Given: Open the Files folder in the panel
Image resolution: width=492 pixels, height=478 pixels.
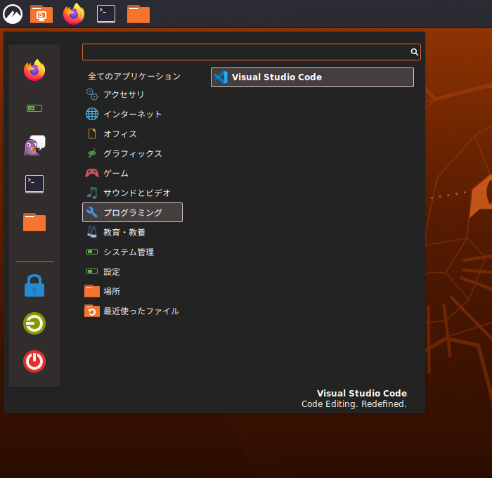Looking at the screenshot, I should pyautogui.click(x=138, y=14).
